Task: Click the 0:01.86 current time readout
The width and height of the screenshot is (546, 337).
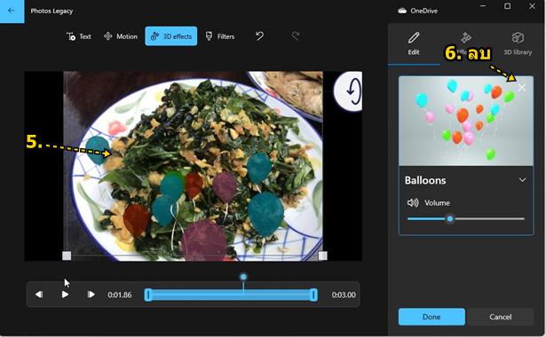Action: tap(120, 295)
